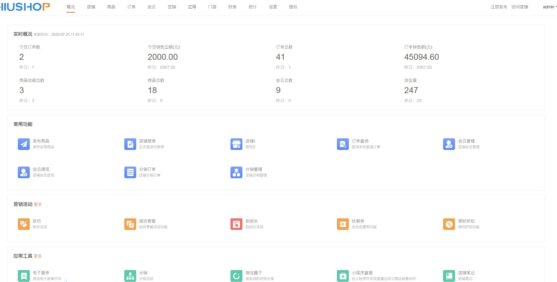Click the 限时折扣功能 description text
This screenshot has height=282, width=557.
(x=469, y=227)
